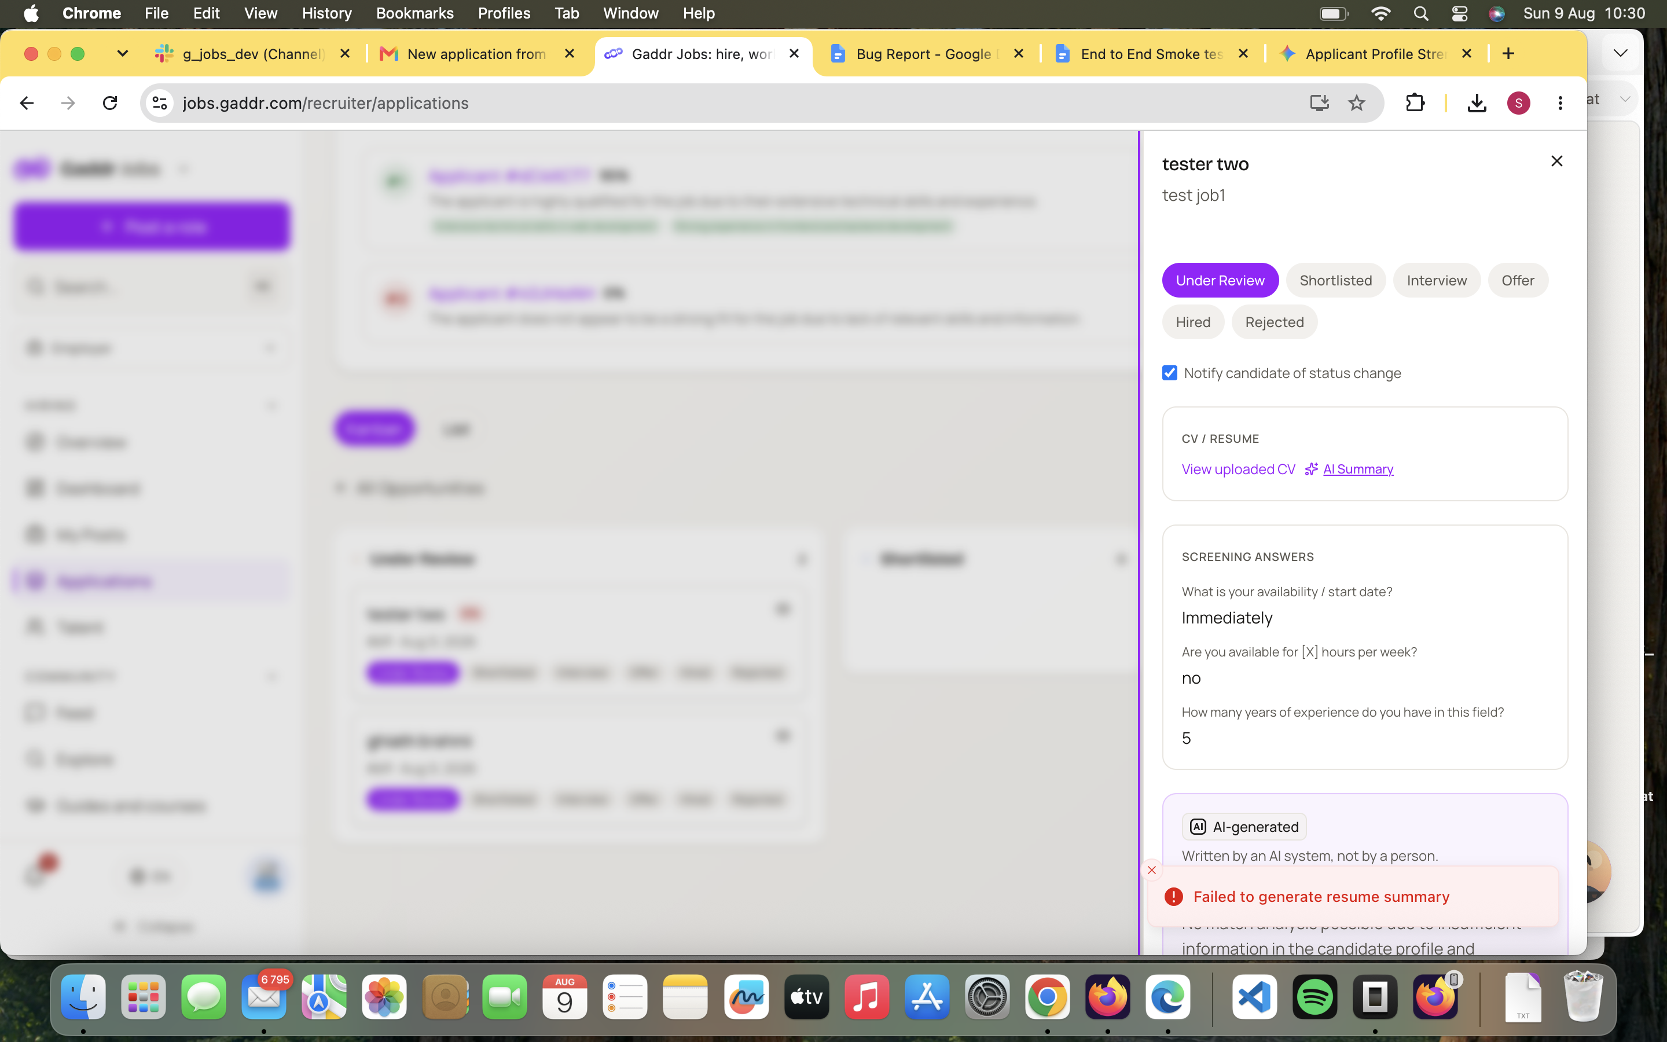Click the date and time in menu bar
Viewport: 1667px width, 1042px height.
point(1584,13)
